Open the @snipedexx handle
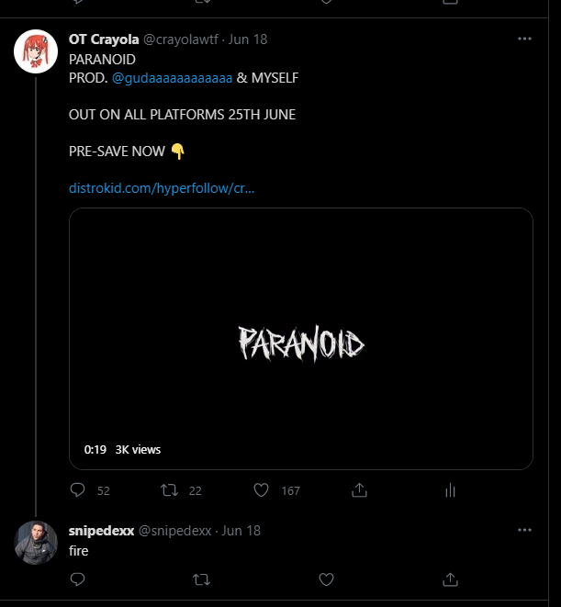The height and width of the screenshot is (607, 561). [x=175, y=531]
